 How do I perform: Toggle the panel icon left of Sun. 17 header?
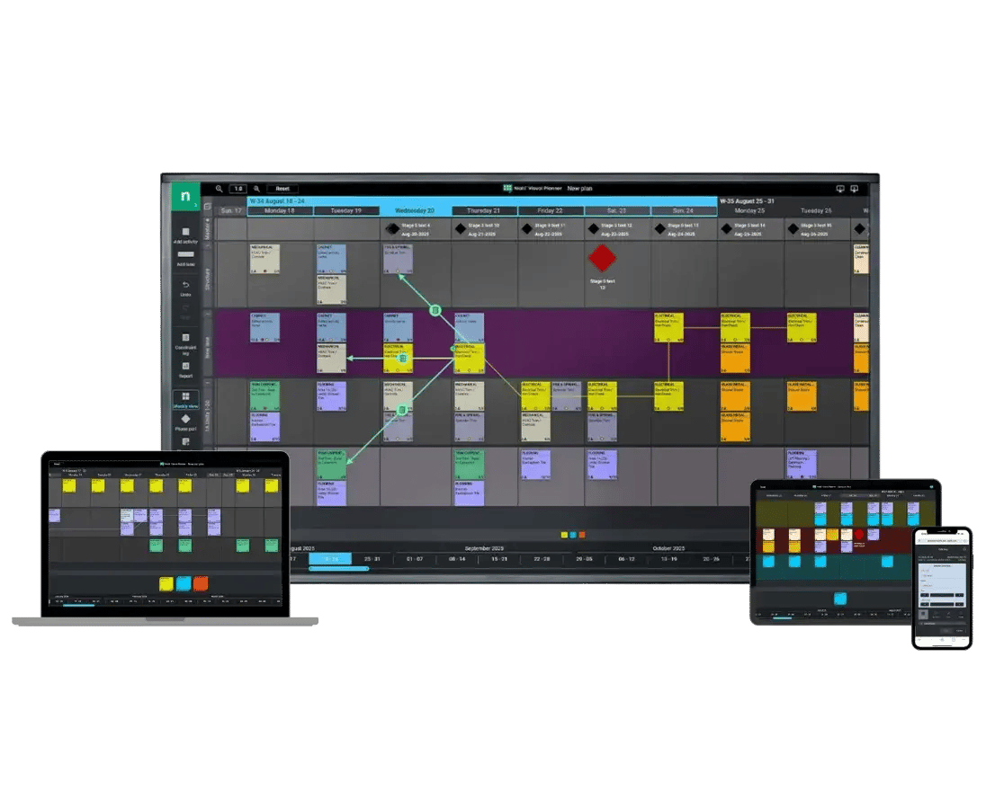click(208, 206)
